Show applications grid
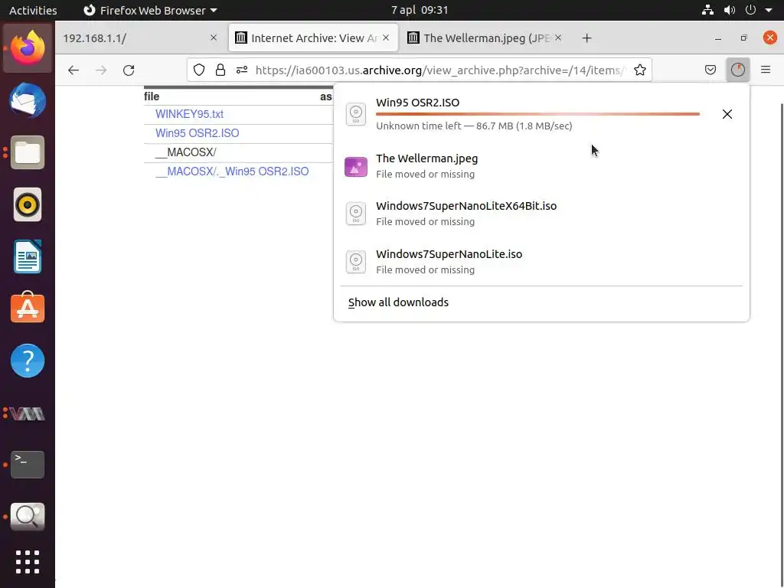Image resolution: width=784 pixels, height=588 pixels. (28, 562)
